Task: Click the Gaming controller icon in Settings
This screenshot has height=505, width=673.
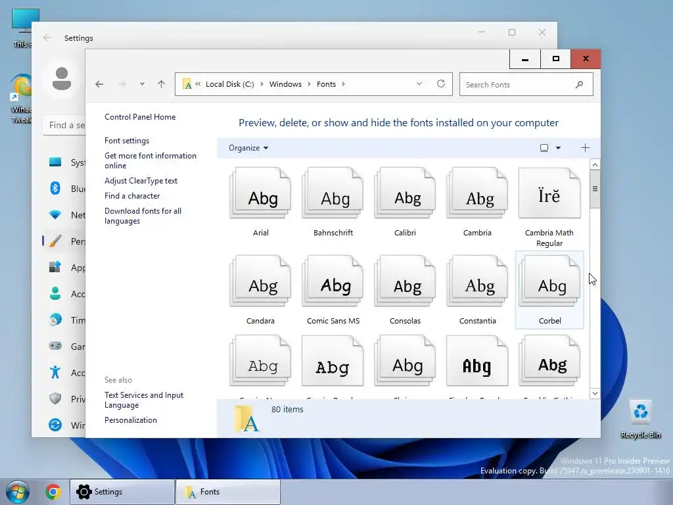Action: point(55,346)
